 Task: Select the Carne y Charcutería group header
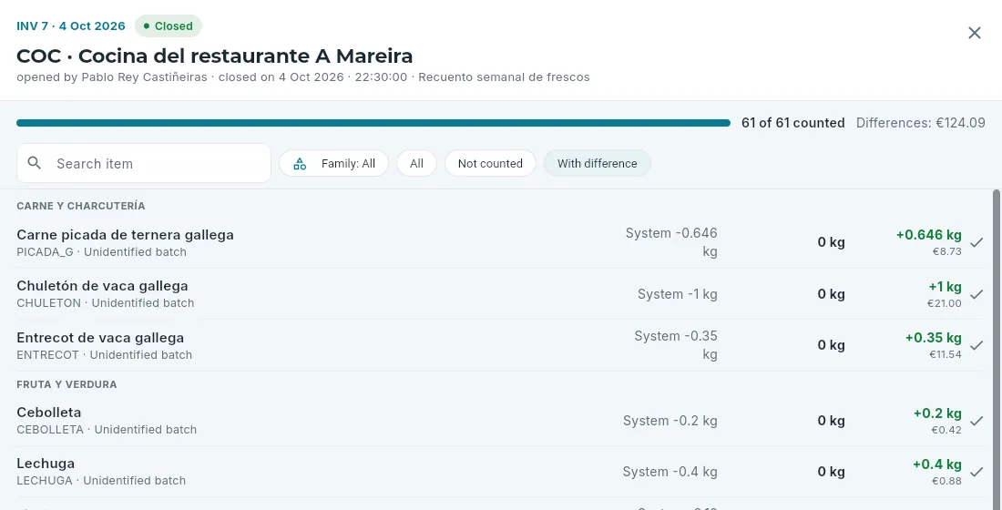click(x=80, y=206)
